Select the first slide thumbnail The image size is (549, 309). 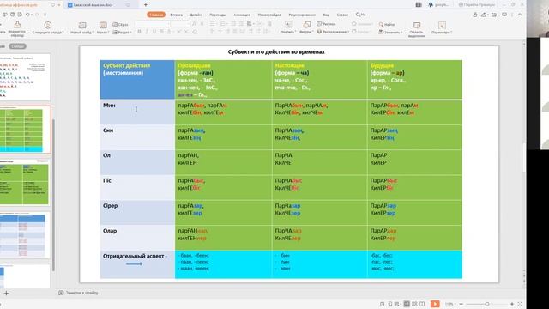[25, 77]
